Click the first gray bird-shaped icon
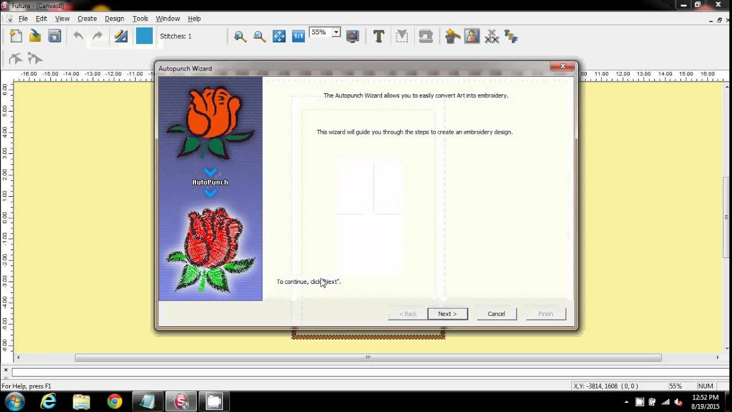 (15, 58)
